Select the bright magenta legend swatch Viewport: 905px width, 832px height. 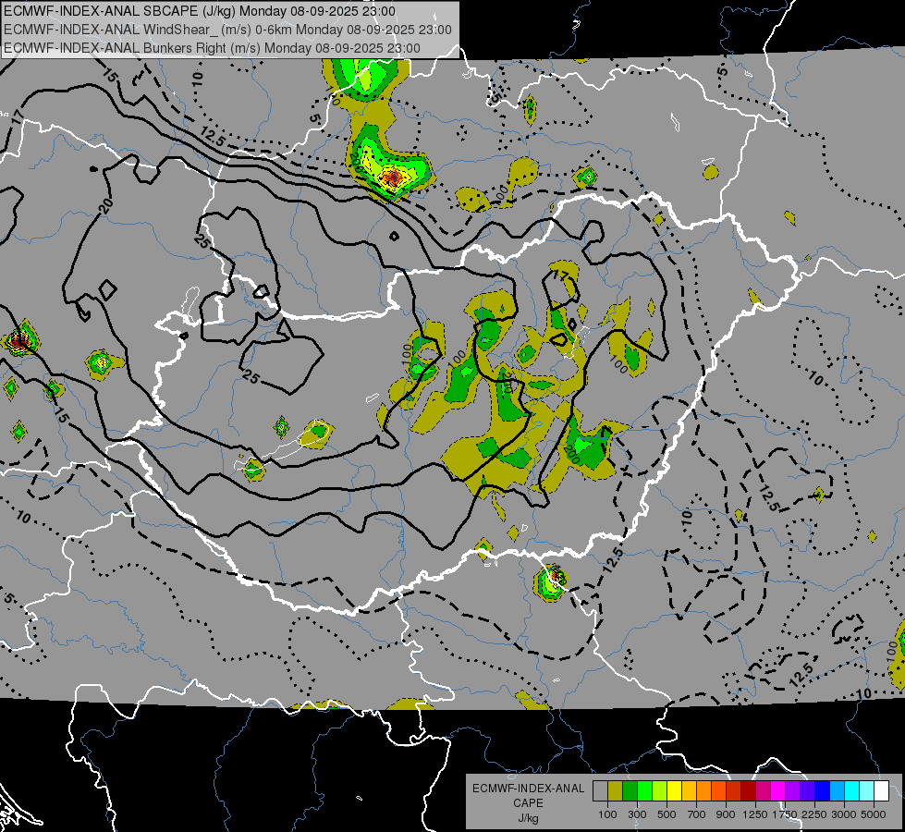778,790
